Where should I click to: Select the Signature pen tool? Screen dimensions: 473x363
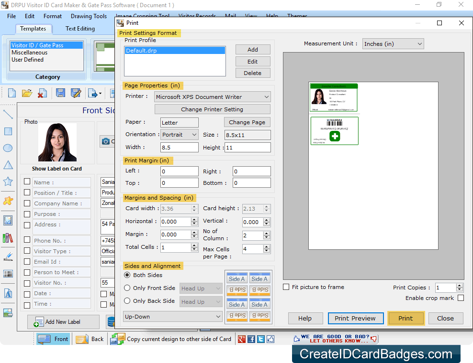pyautogui.click(x=8, y=256)
